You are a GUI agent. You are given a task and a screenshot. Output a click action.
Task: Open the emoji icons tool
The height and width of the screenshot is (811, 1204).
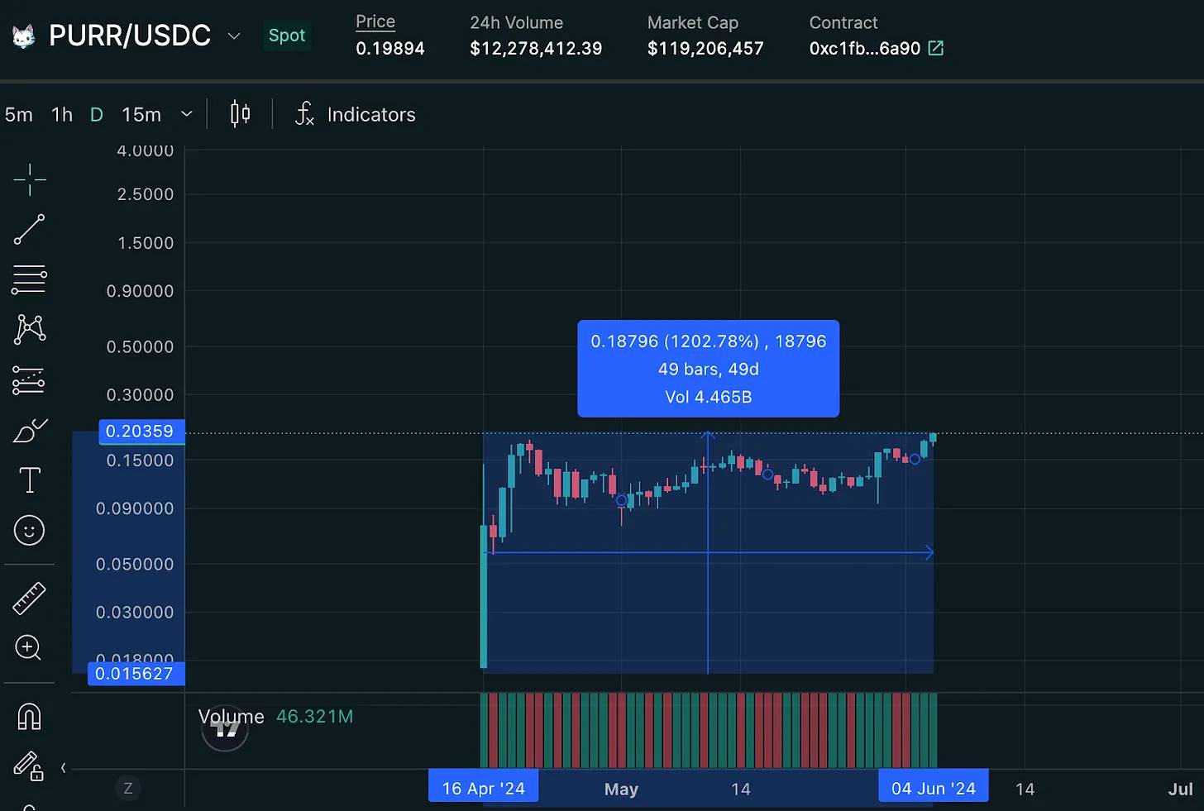[30, 531]
